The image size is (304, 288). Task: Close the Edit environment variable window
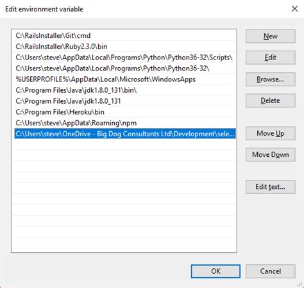pyautogui.click(x=294, y=9)
